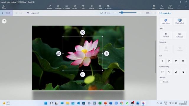Click the lotus flower in the canvas
Screen dimensions: 189x106
coord(83,54)
